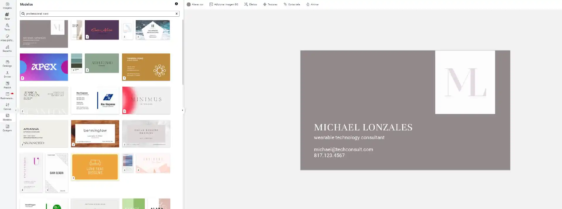This screenshot has height=209, width=562.
Task: Clear the professional card search text
Action: pyautogui.click(x=177, y=14)
